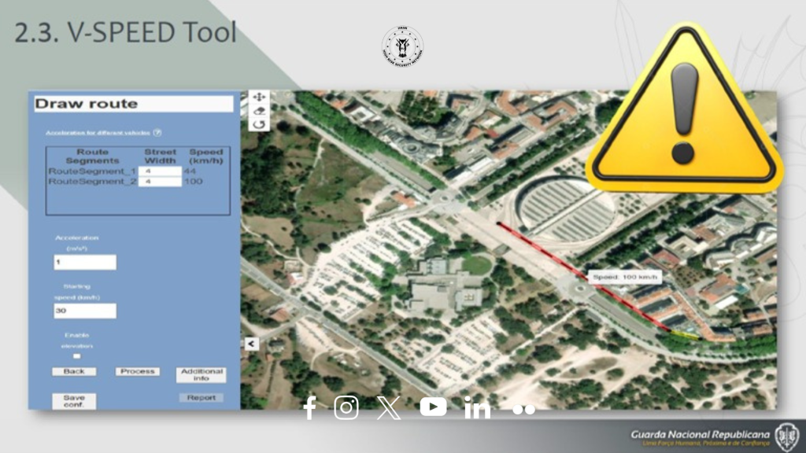Image resolution: width=806 pixels, height=453 pixels.
Task: Open Additional info
Action: tap(201, 374)
